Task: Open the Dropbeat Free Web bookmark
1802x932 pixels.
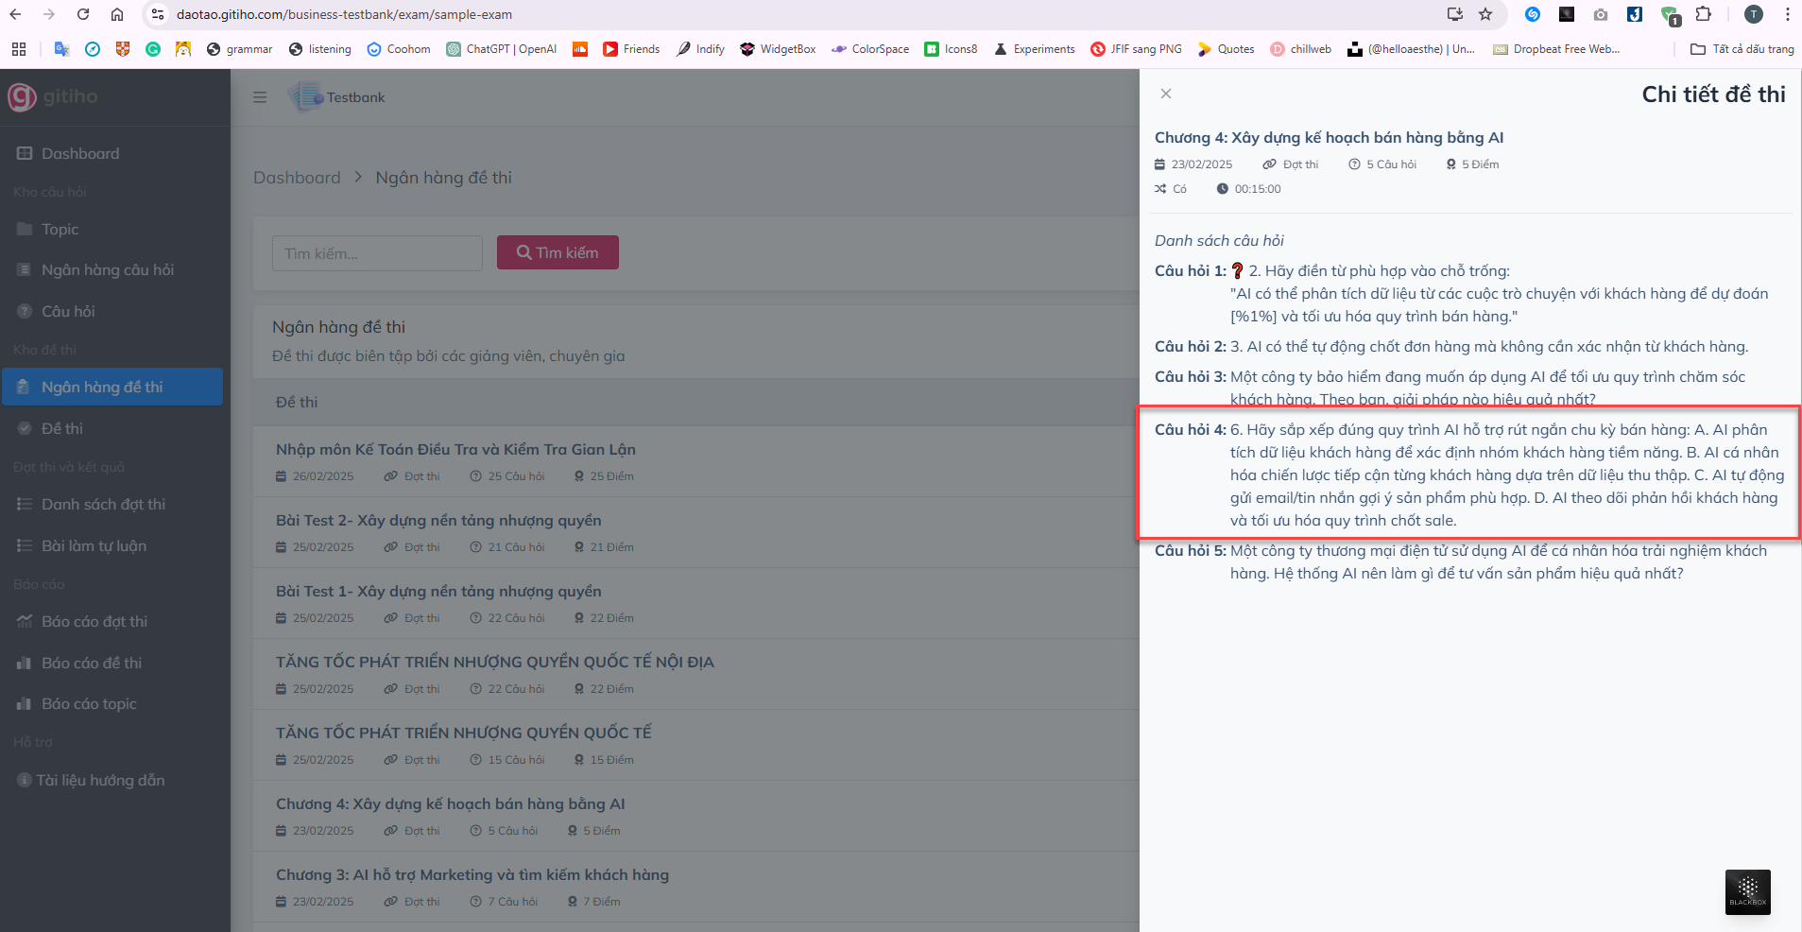Action: tap(1556, 49)
